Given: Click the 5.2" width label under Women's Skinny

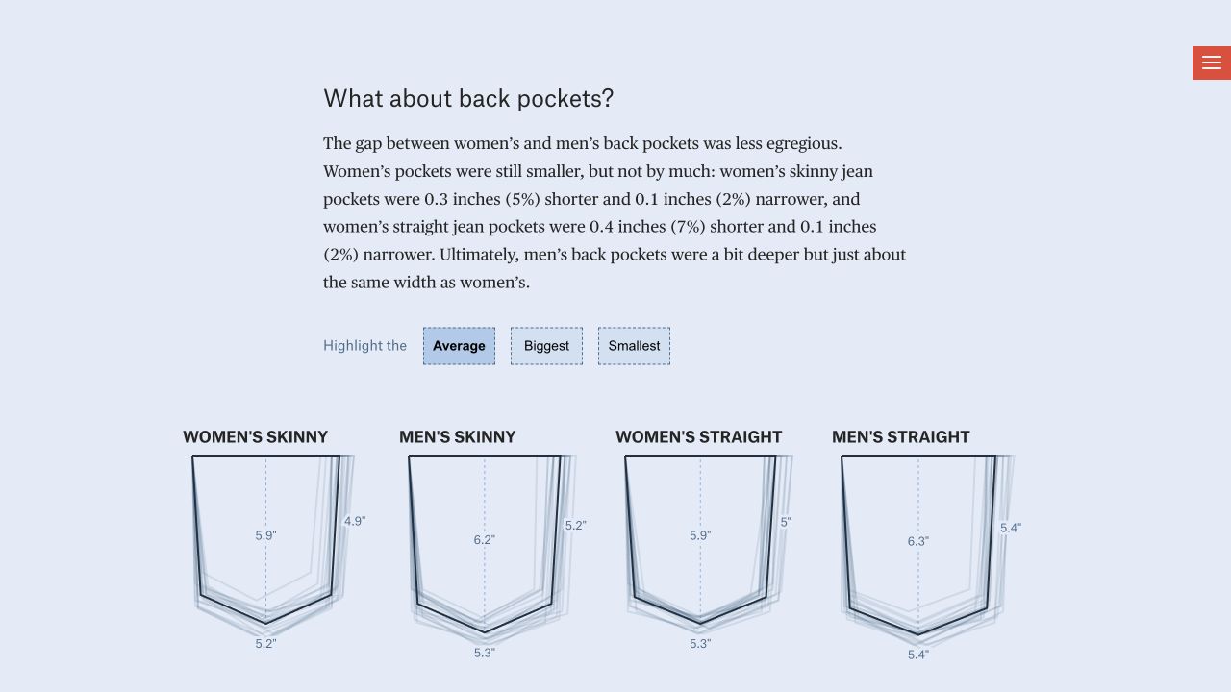Looking at the screenshot, I should pos(266,644).
